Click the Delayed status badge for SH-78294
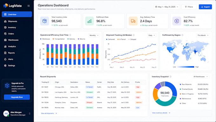The image size is (216, 122). (89, 103)
